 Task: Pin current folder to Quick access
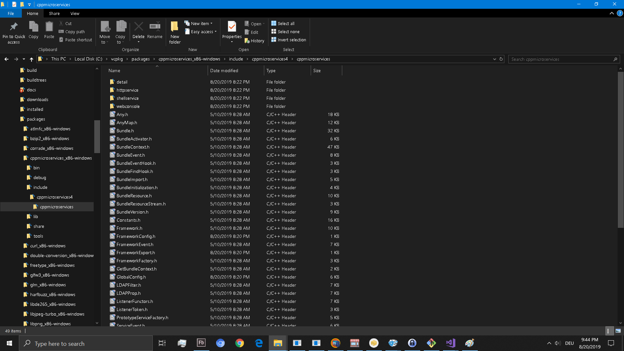[x=13, y=32]
